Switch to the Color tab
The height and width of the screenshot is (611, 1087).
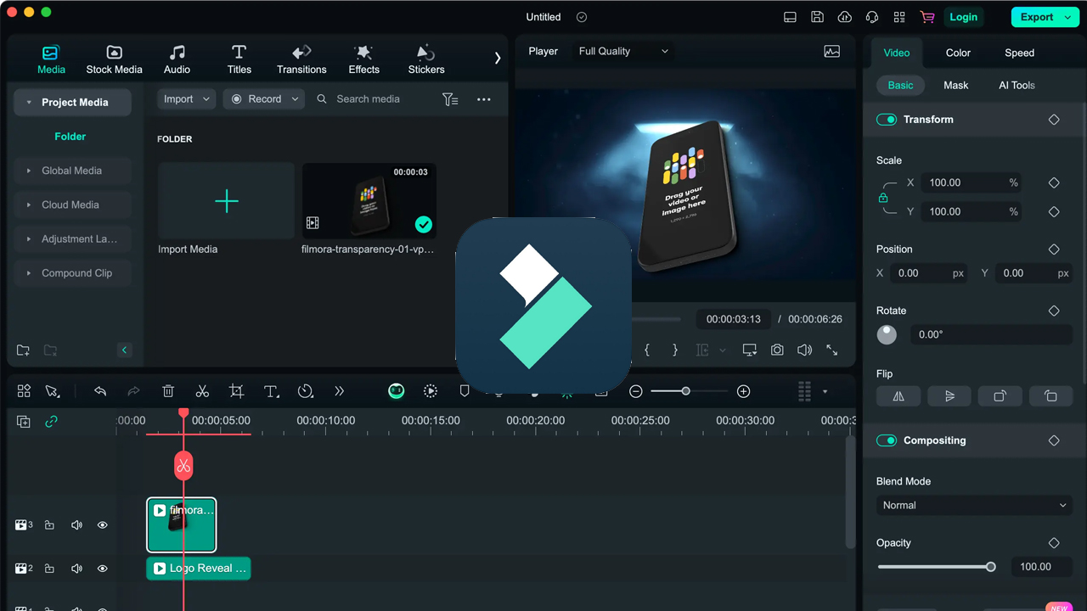point(958,53)
